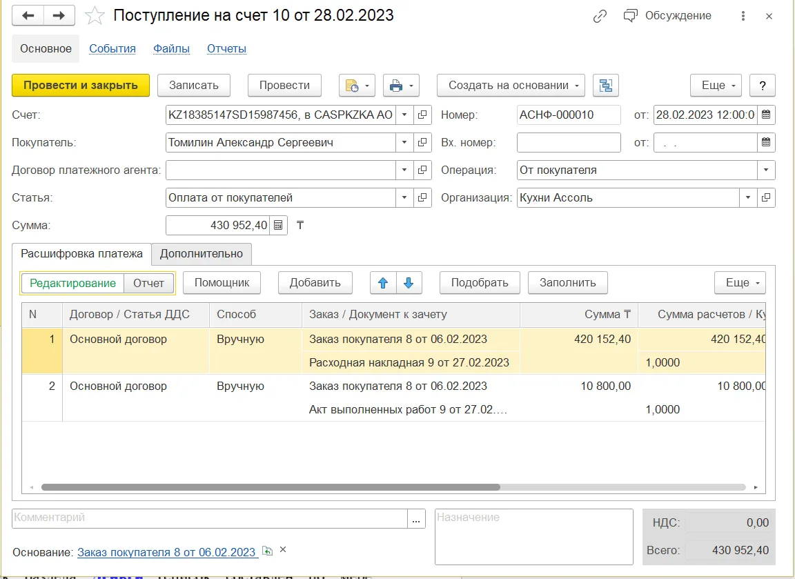Click the 10 800,00 amount in Сумма column
The width and height of the screenshot is (795, 579).
[x=605, y=386]
